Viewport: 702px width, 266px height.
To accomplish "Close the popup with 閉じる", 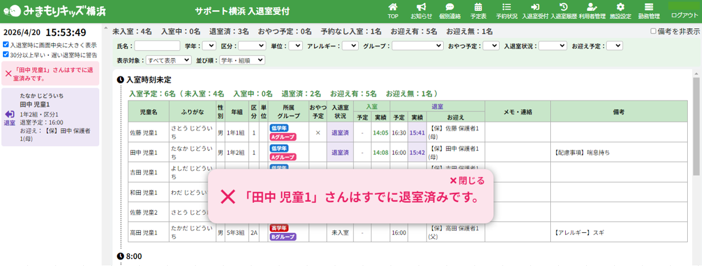I will tap(466, 181).
